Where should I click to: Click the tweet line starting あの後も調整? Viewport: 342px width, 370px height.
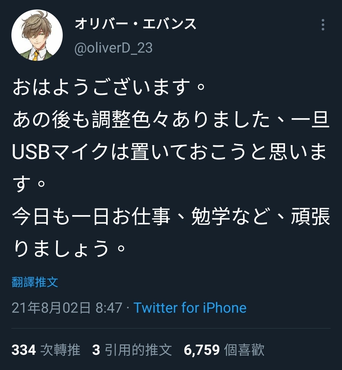click(x=171, y=120)
